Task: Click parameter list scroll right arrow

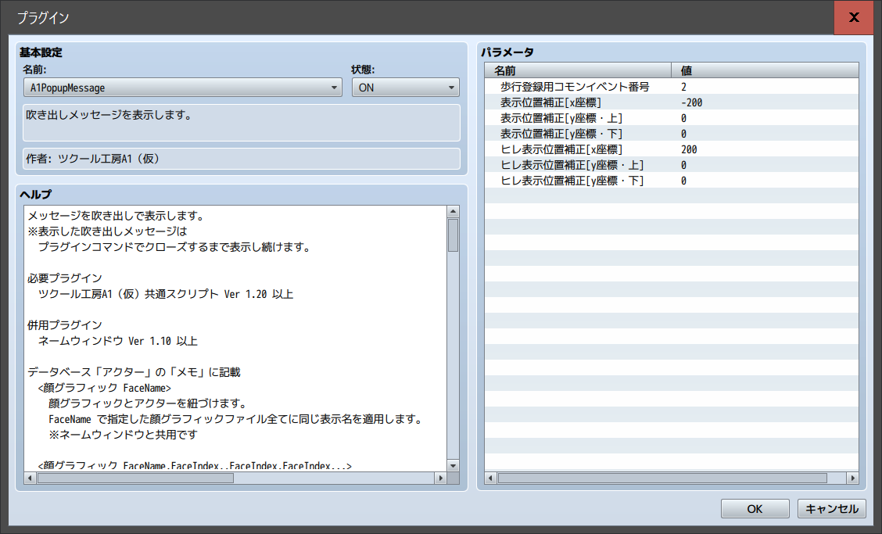Action: coord(852,478)
